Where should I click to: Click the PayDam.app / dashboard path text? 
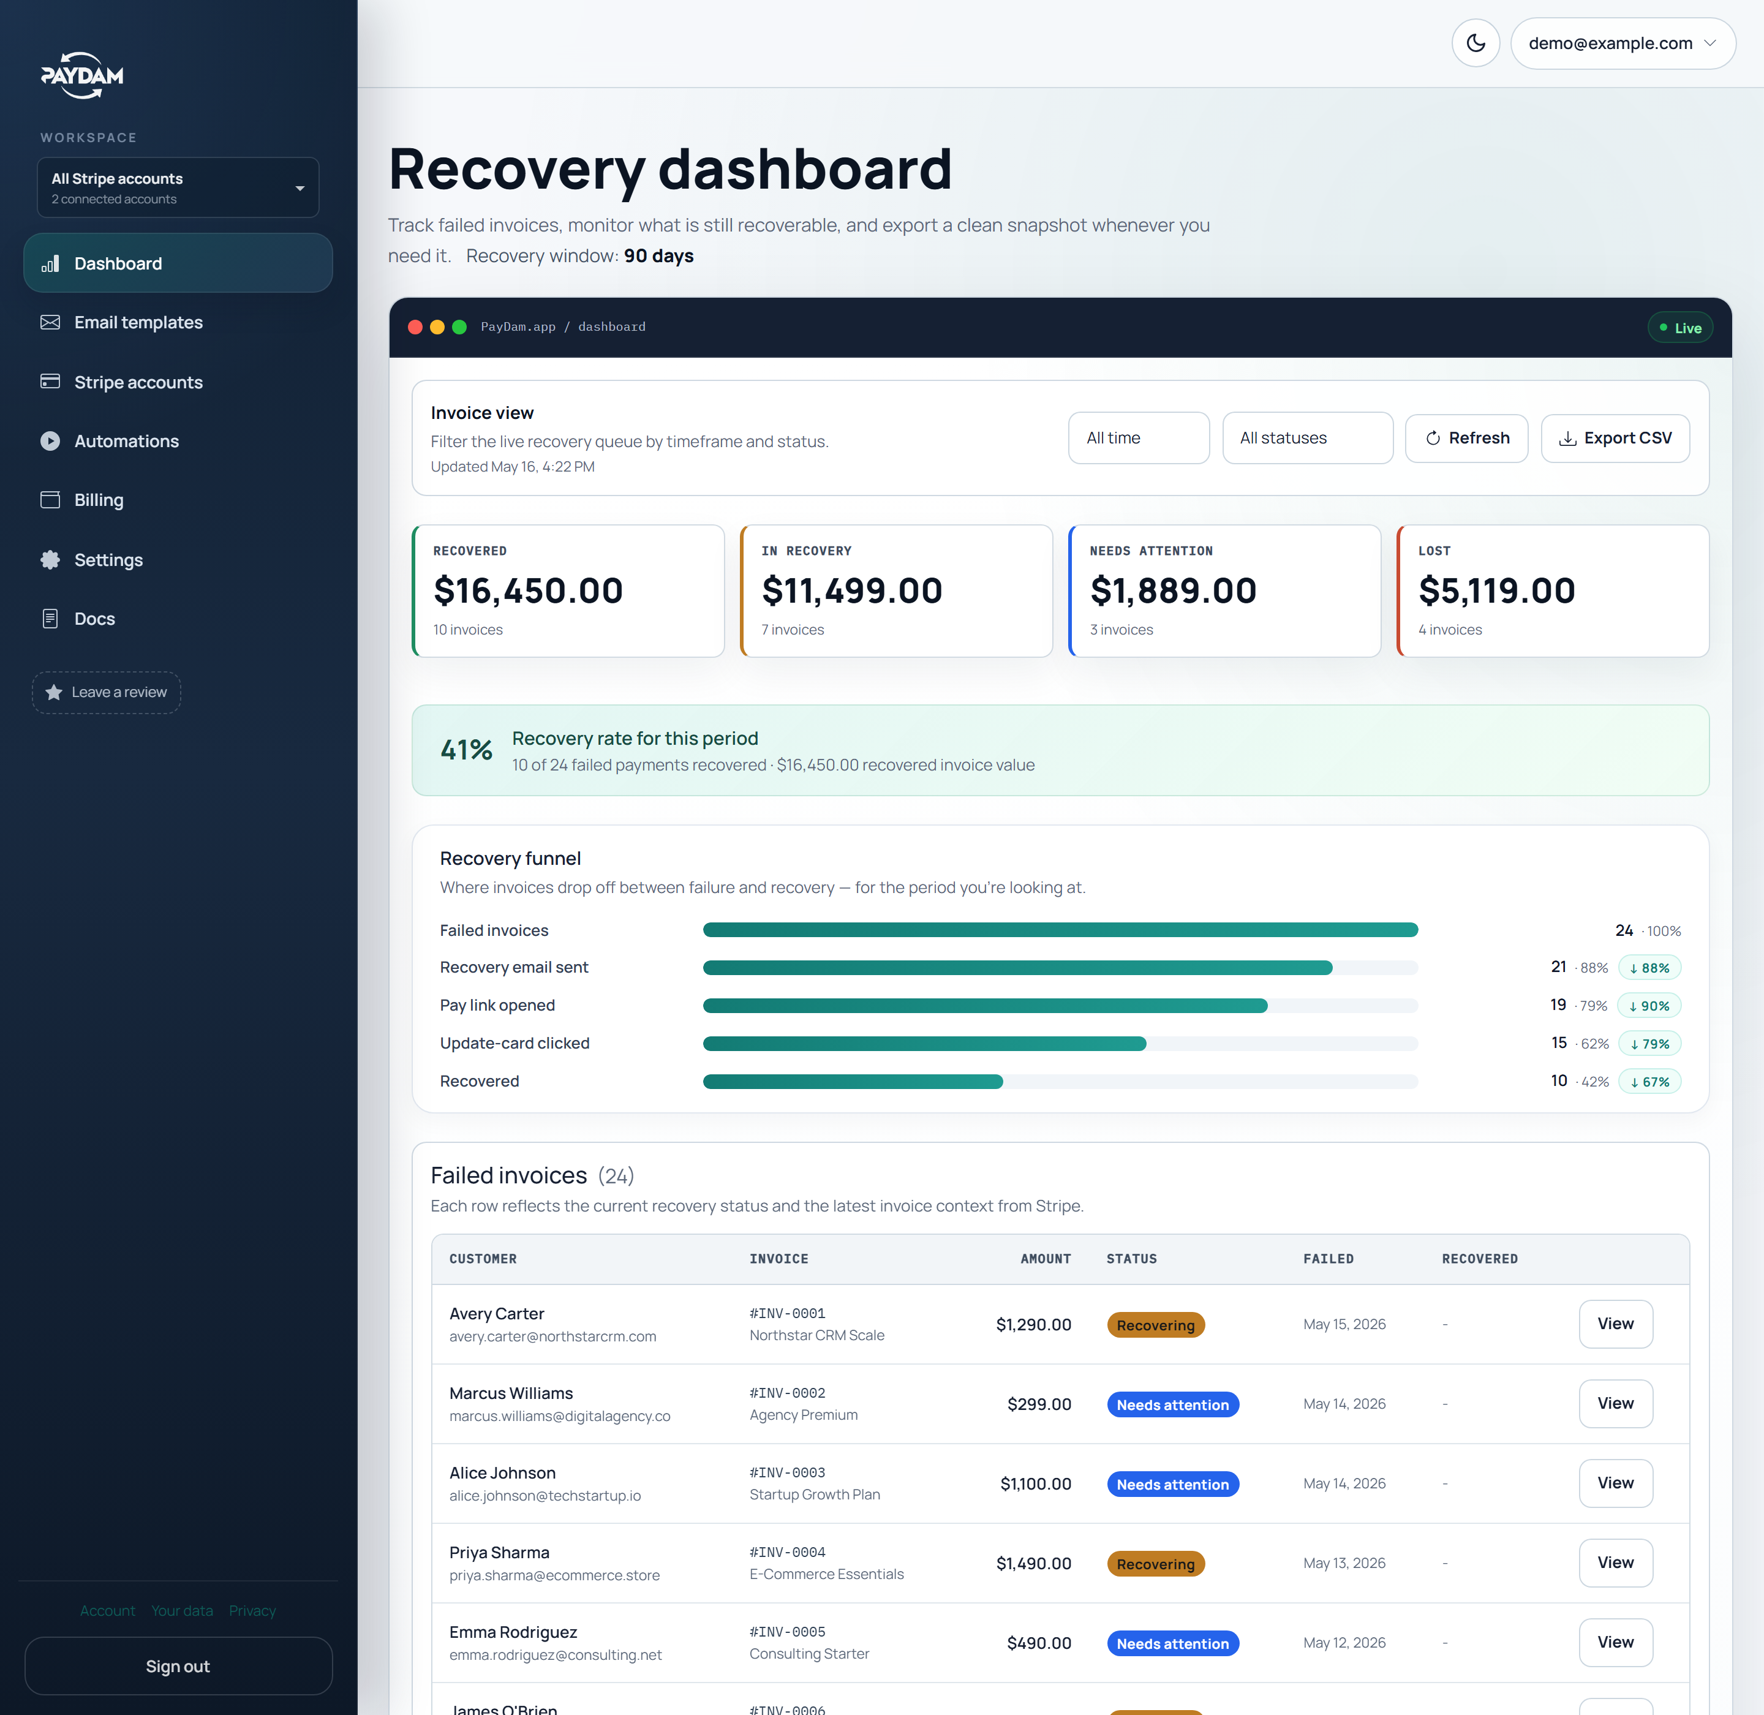(563, 327)
